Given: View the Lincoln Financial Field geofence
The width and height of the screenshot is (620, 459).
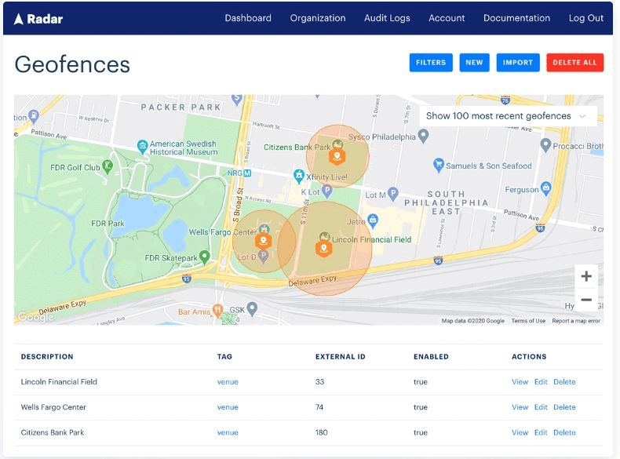Looking at the screenshot, I should (520, 382).
